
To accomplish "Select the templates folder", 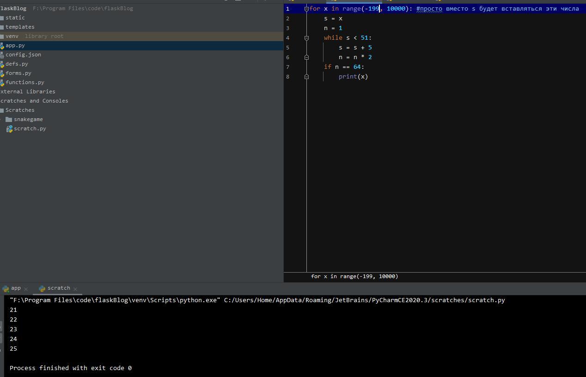I will click(20, 27).
